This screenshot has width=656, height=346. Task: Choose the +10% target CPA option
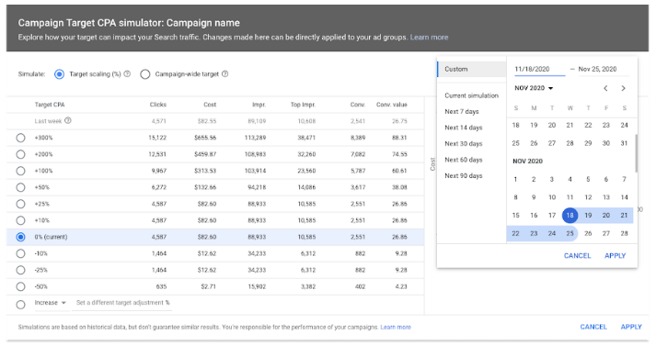20,220
